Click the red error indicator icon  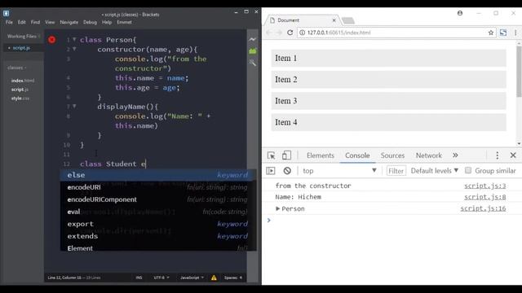(52, 40)
